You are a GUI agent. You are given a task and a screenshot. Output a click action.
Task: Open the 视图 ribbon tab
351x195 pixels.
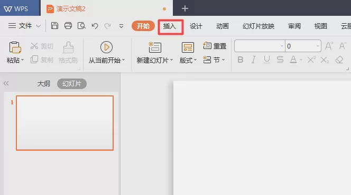point(320,26)
